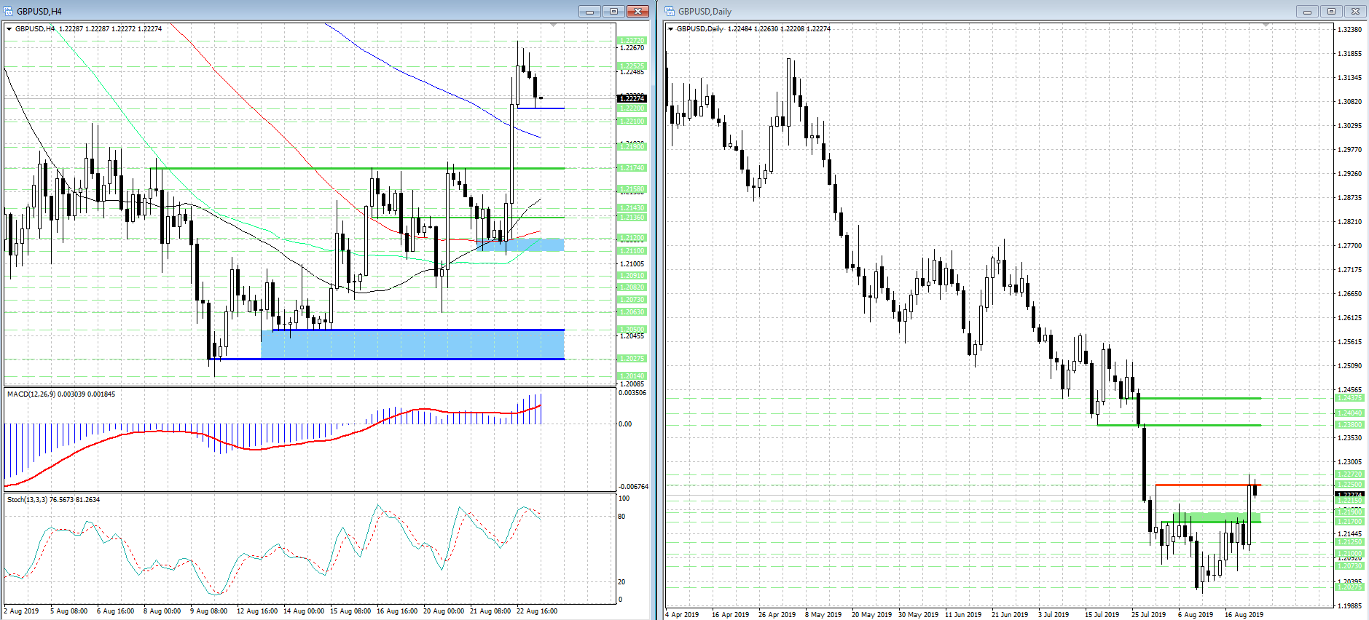Select the large blue rectangle zone on H4 chart
1369x620 pixels.
(412, 344)
